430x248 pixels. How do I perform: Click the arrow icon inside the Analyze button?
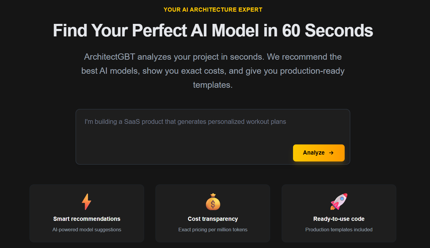click(331, 153)
